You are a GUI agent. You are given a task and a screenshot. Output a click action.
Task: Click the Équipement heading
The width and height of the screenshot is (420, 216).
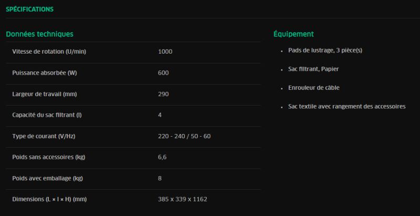[293, 34]
